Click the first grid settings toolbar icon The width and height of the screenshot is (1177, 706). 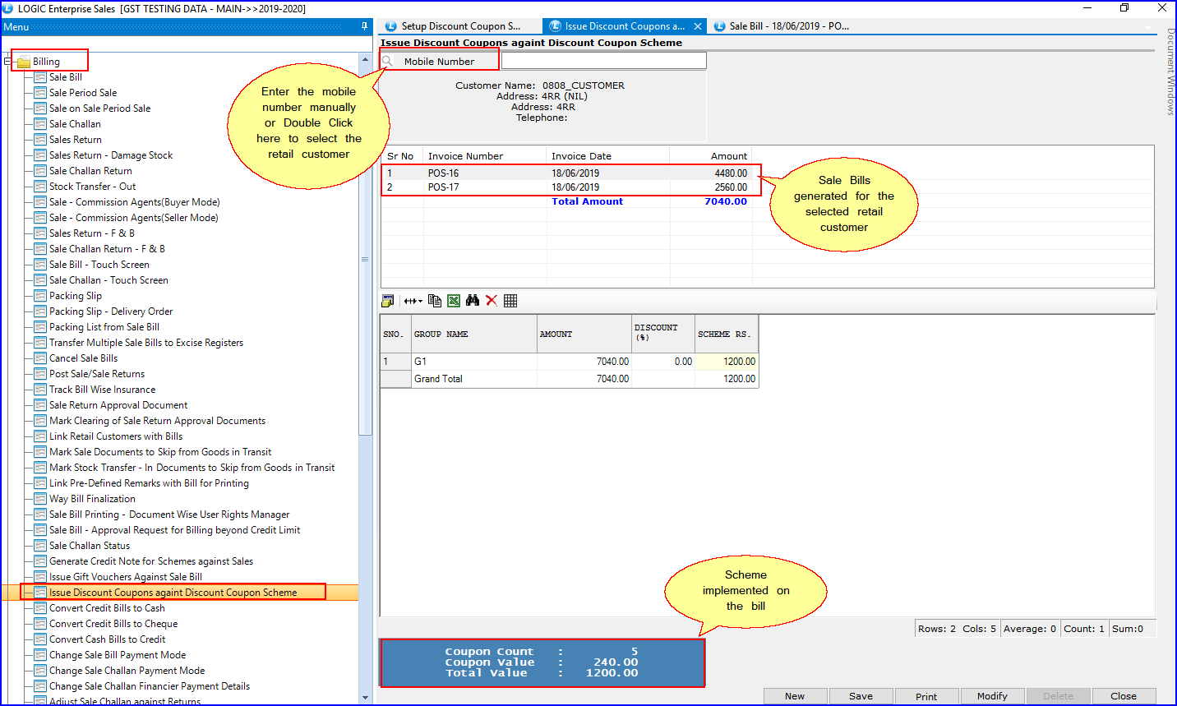point(388,301)
